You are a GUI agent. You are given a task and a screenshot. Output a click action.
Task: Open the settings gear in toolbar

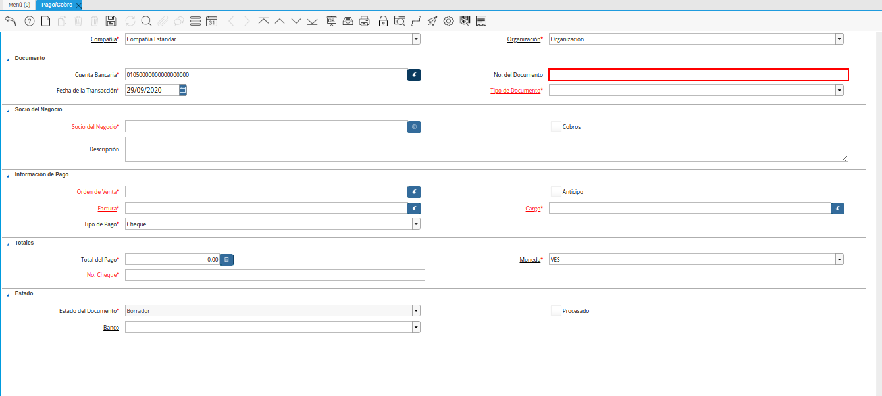tap(448, 21)
